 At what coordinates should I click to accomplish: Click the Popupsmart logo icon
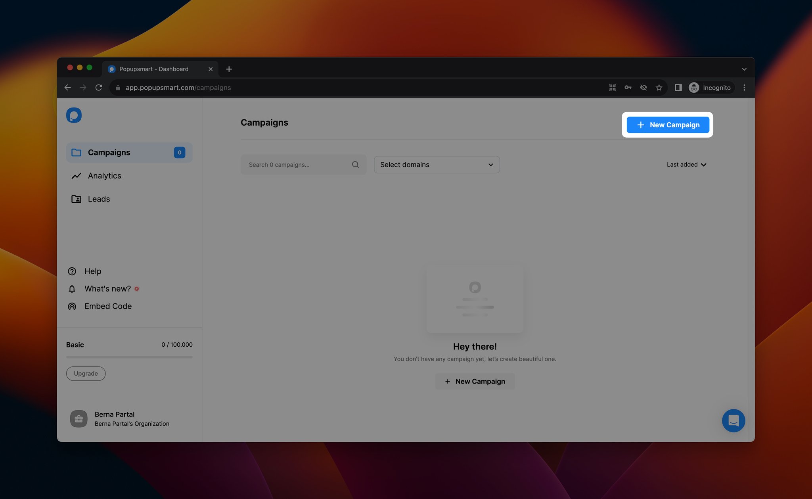74,114
